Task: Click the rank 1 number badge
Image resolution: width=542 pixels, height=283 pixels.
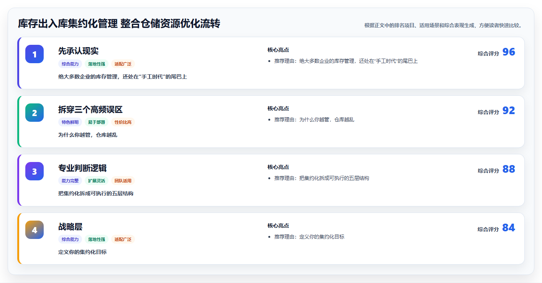Action: coord(34,54)
